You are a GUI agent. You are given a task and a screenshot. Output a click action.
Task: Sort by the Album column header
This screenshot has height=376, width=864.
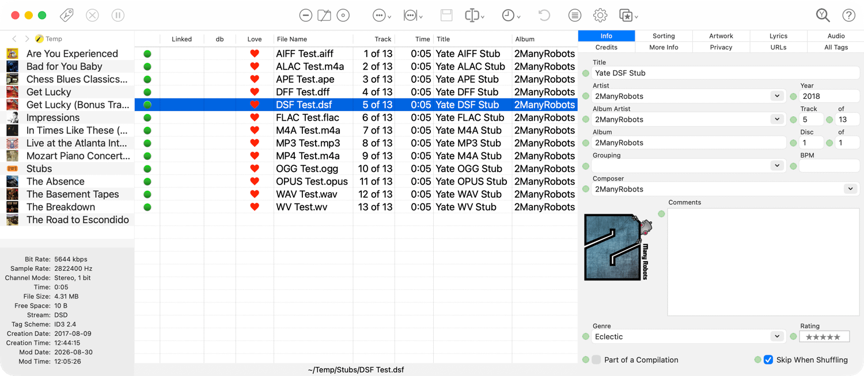pos(545,39)
